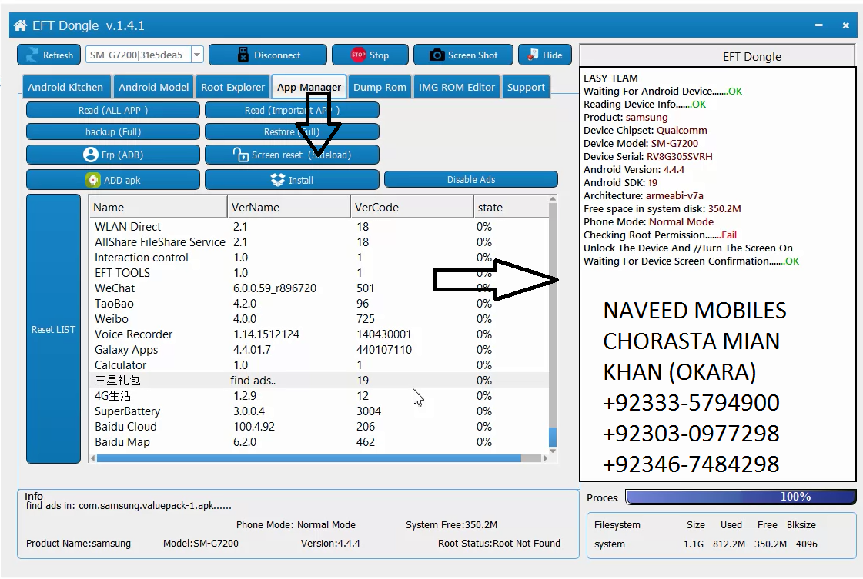Switch to Android Model tab

(x=153, y=87)
